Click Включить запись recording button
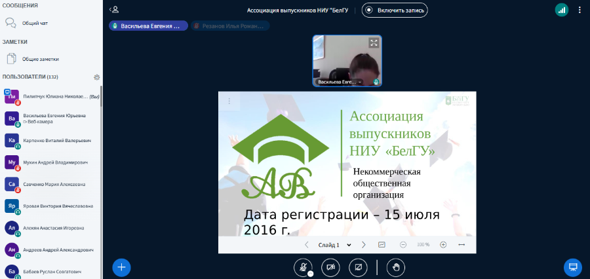Image resolution: width=590 pixels, height=279 pixels. click(x=395, y=10)
